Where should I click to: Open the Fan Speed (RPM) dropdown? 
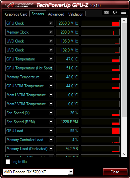point(51,122)
